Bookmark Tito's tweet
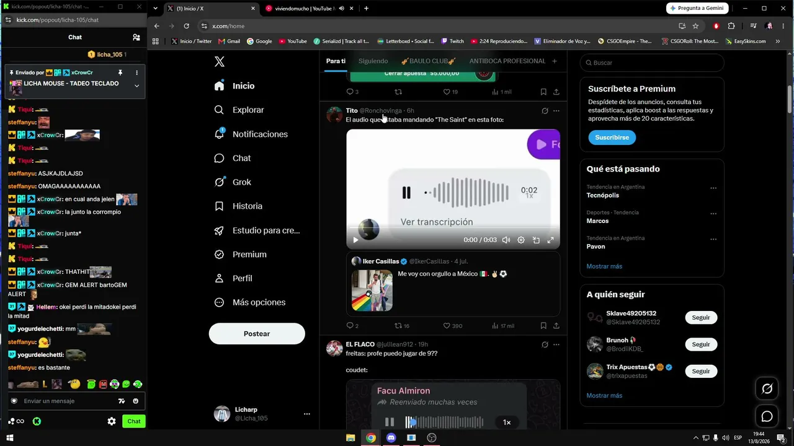Screen dimensions: 794x446 (543, 326)
